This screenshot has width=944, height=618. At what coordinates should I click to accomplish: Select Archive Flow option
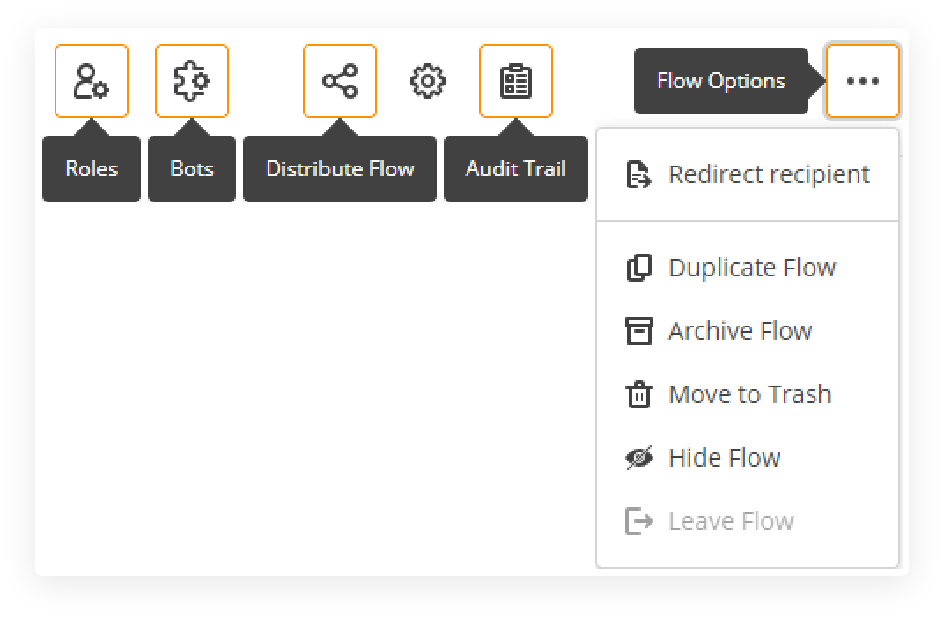point(740,331)
